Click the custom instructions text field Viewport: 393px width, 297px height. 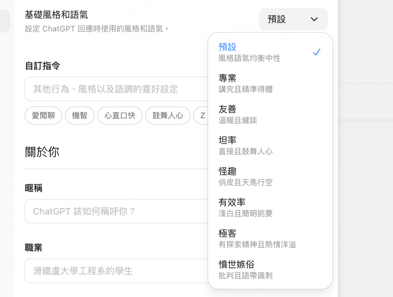coord(109,89)
